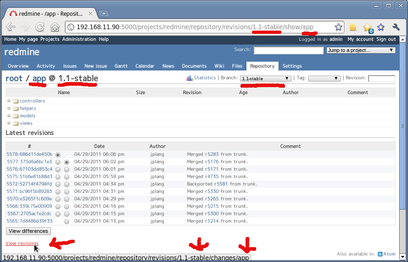
Task: Click the Atom feed icon
Action: (380, 254)
